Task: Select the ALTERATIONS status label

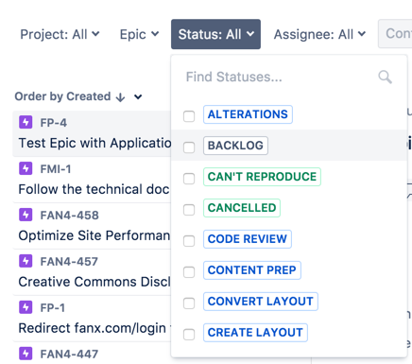Action: point(248,114)
